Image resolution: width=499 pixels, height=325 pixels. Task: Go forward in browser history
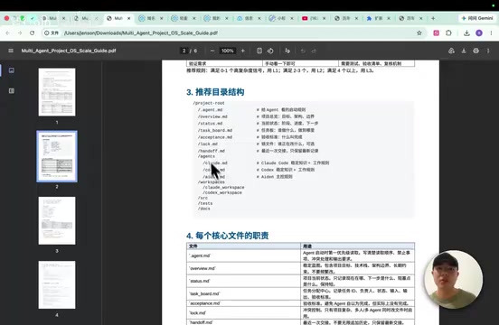pos(20,33)
